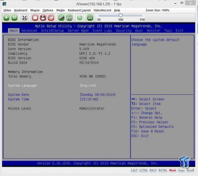Switch to the Monitor tab

(x=153, y=31)
